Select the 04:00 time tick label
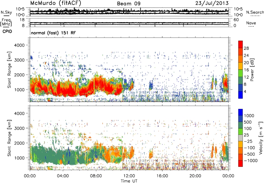The height and width of the screenshot is (183, 264). pos(63,176)
